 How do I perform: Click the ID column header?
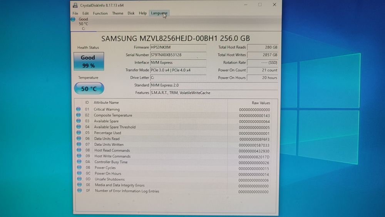click(x=87, y=103)
